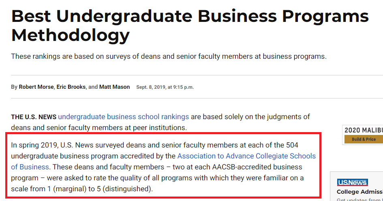Click the subtitle about surveys of deans
This screenshot has height=201, width=383.
click(x=169, y=56)
